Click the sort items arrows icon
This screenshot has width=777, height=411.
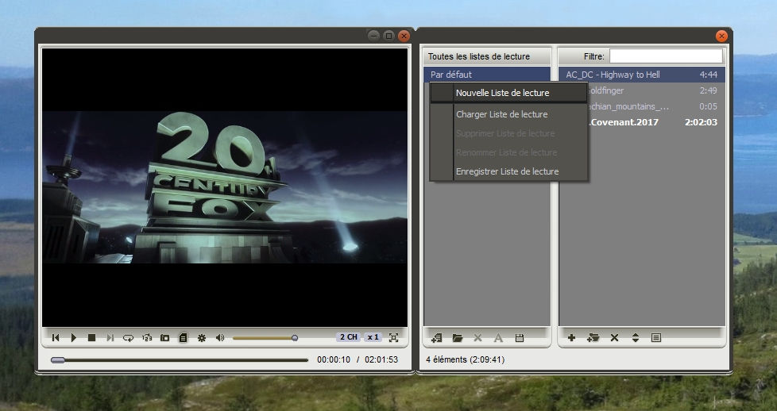636,338
